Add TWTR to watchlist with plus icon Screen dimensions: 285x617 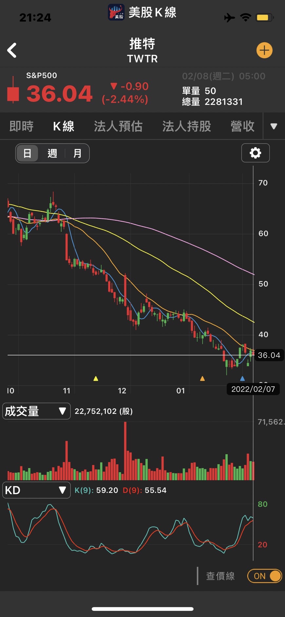264,50
